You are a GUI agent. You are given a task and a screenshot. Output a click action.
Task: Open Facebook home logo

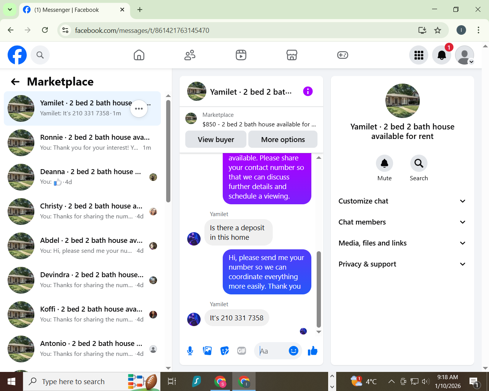click(17, 55)
